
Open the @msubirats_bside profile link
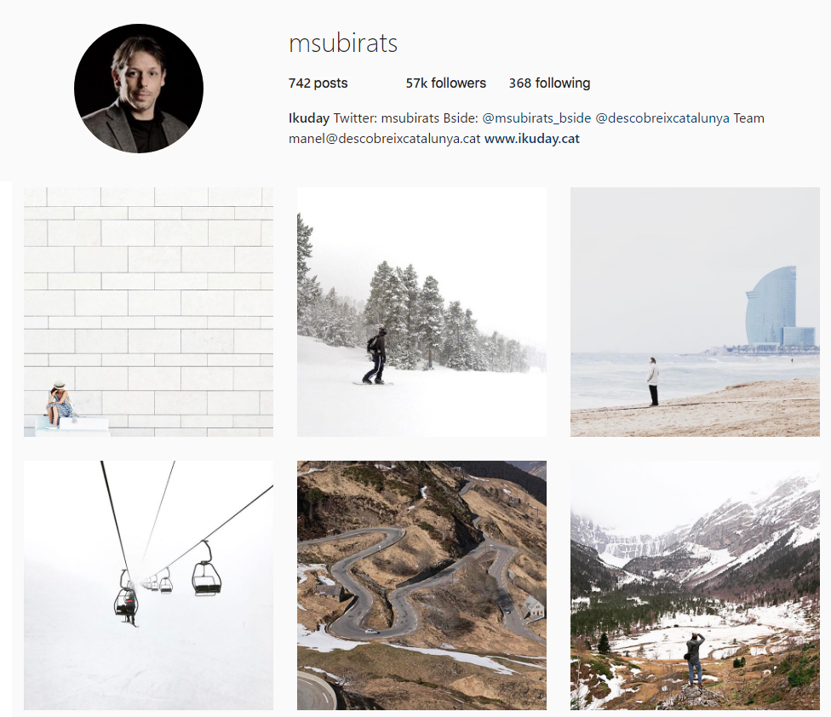536,118
